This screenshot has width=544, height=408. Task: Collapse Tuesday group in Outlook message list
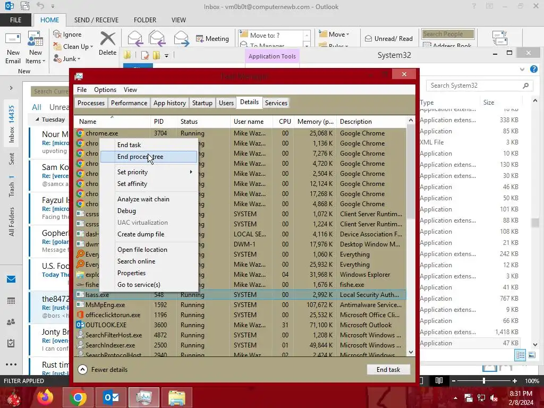tap(37, 120)
